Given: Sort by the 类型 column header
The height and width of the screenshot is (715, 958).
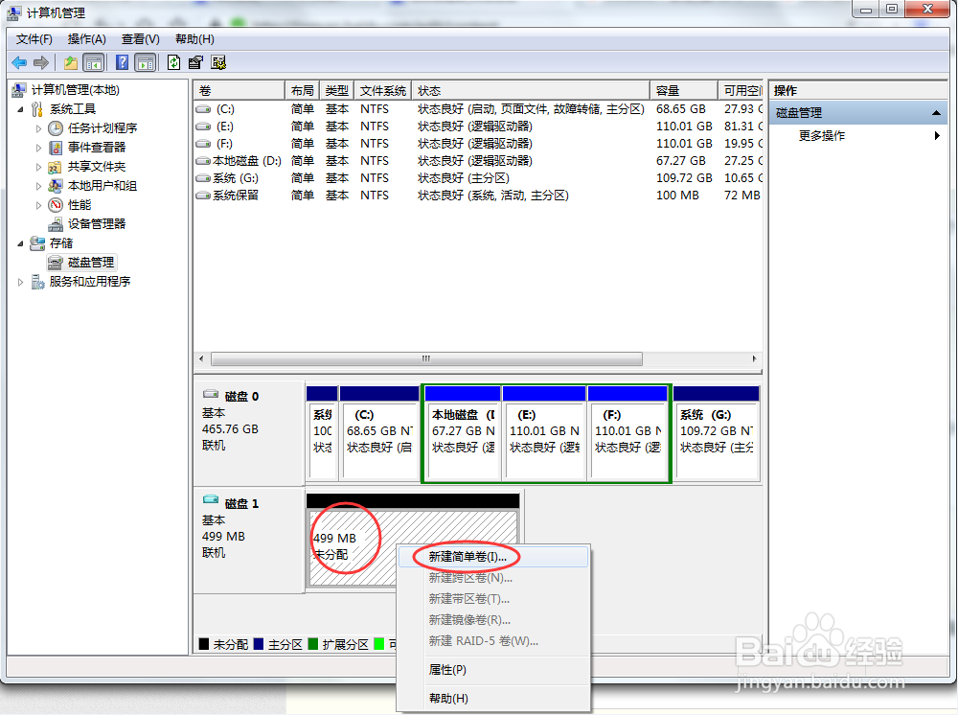Looking at the screenshot, I should tap(336, 90).
